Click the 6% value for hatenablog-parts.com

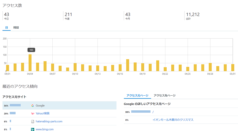click(6, 122)
